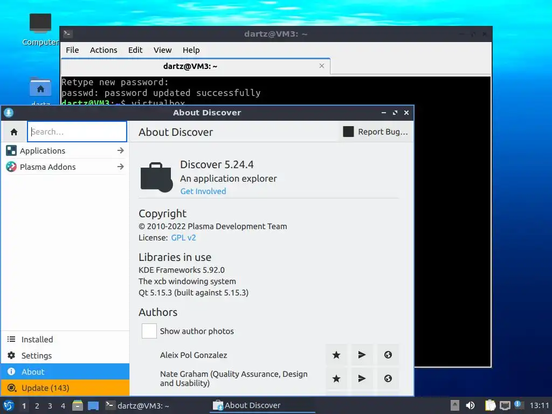
Task: Click the volume speaker tray icon
Action: (470, 405)
